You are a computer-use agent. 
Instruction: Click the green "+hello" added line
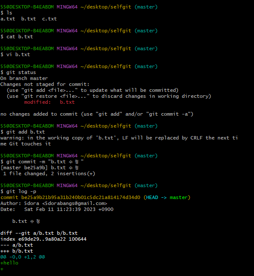9,263
